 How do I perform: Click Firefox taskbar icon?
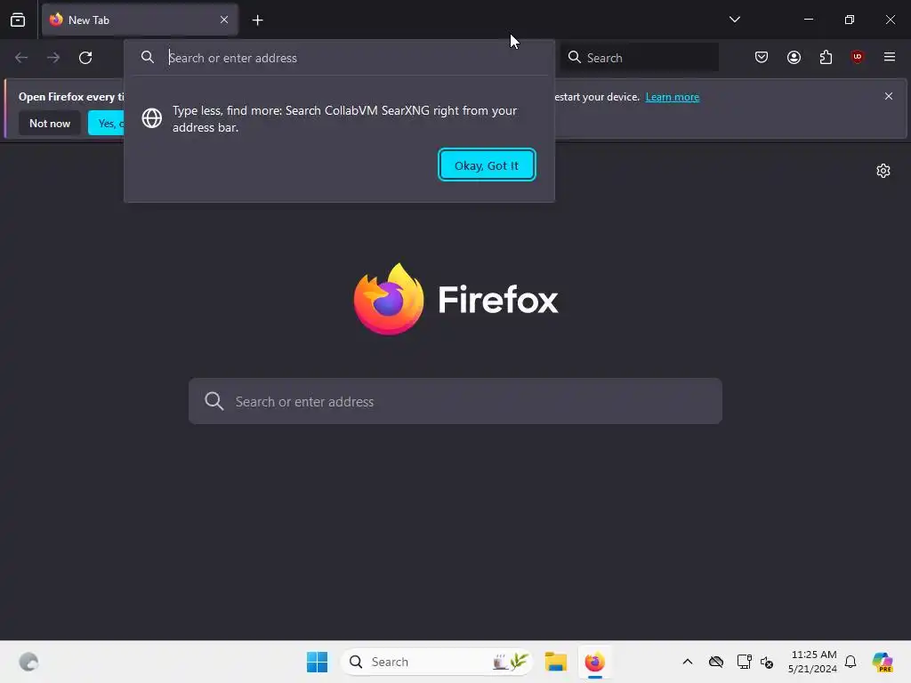(595, 662)
